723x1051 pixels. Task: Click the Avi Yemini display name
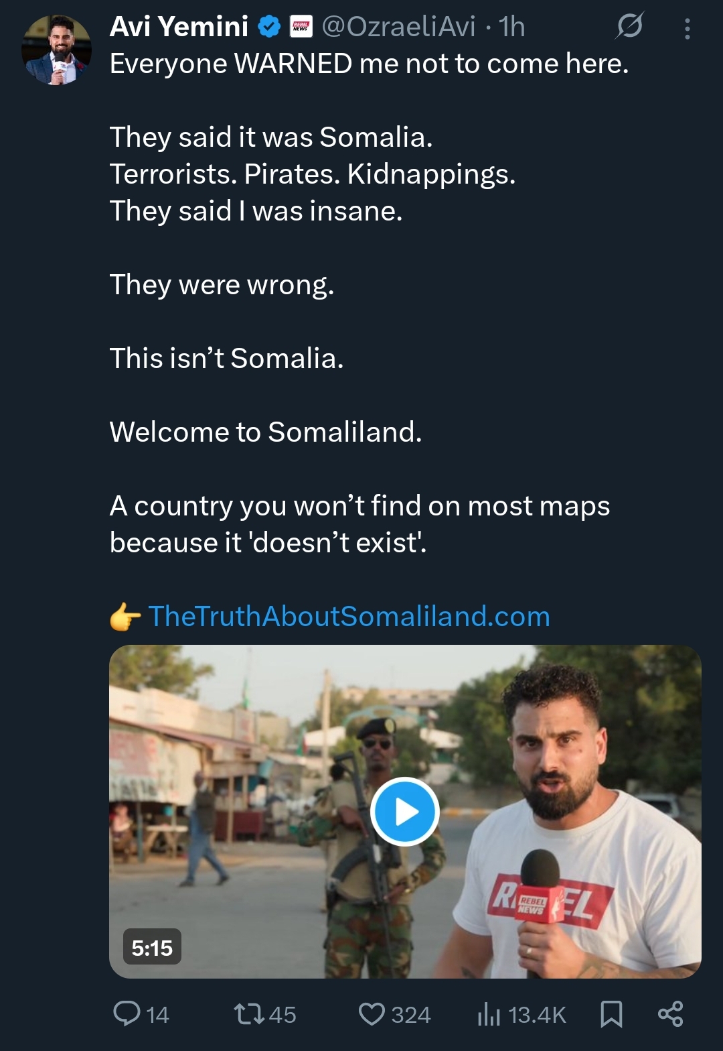coord(179,27)
